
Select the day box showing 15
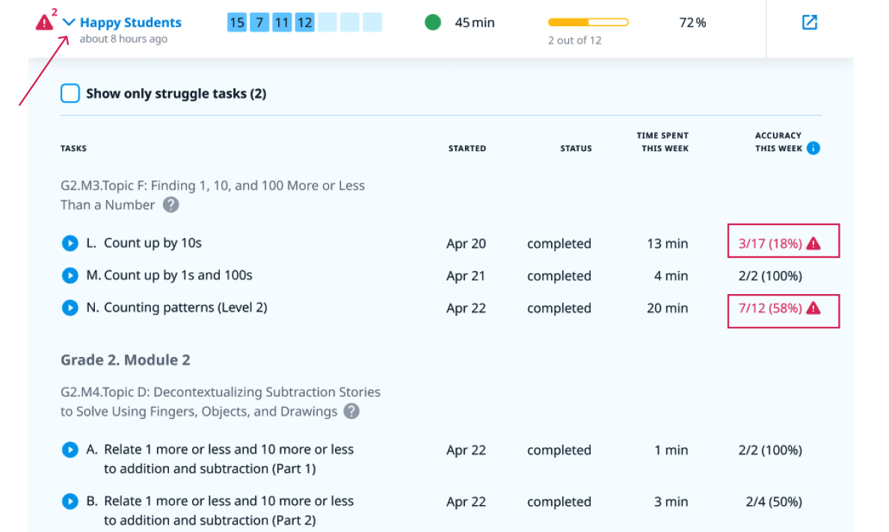tap(237, 22)
